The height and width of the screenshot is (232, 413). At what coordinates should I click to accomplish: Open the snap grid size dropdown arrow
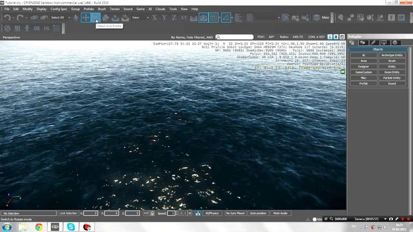click(x=219, y=17)
